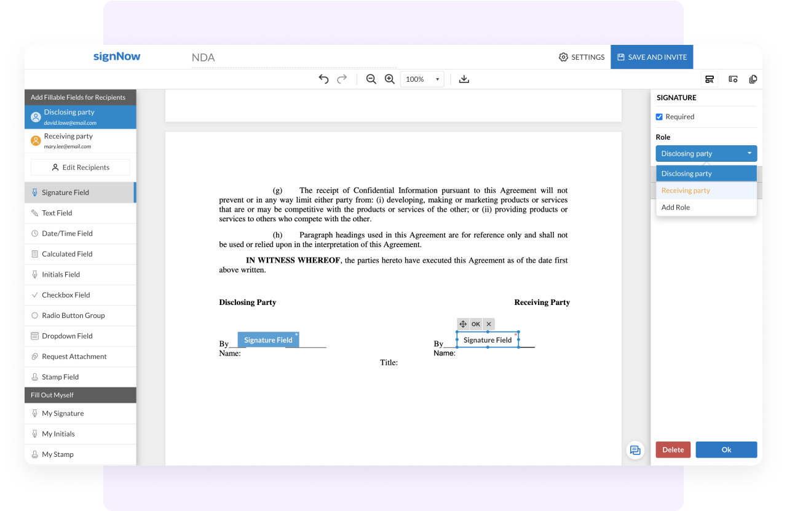Add a Radio Button Group field
The height and width of the screenshot is (511, 787).
click(x=73, y=315)
